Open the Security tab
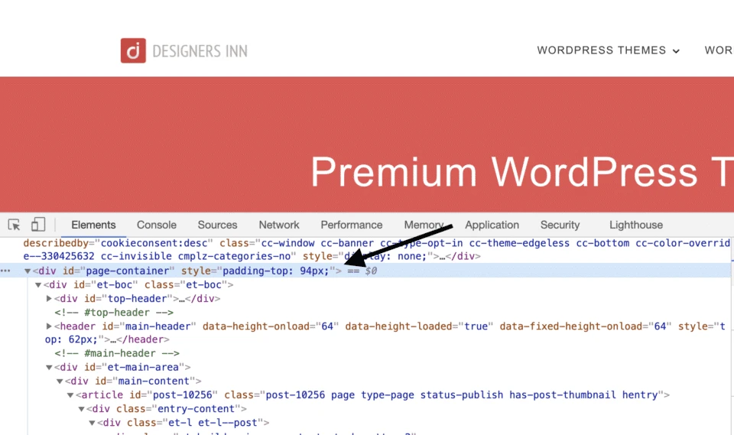This screenshot has height=435, width=734. click(560, 225)
